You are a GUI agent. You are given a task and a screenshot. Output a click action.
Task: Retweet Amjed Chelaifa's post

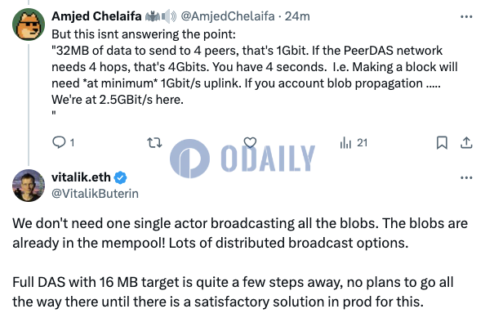click(x=154, y=143)
